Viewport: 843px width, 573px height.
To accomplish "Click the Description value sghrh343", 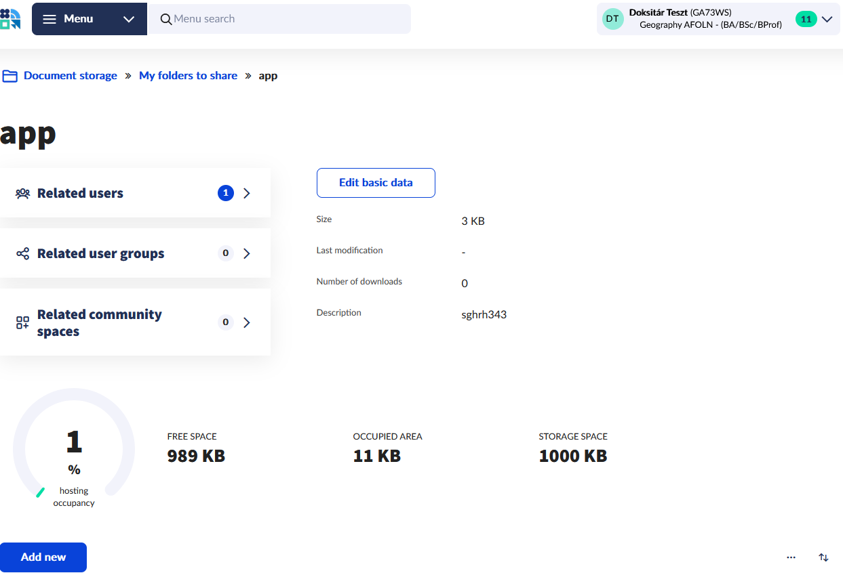I will coord(484,314).
